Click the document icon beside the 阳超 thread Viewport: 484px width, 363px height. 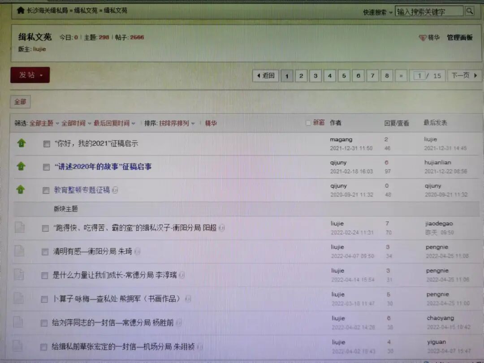pos(19,228)
